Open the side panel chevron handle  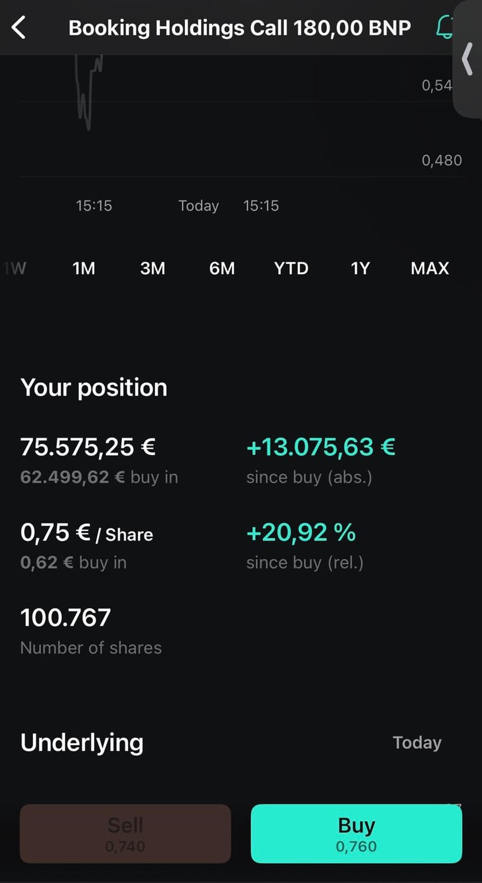tap(467, 58)
